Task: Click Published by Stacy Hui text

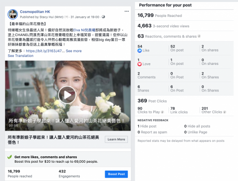Action: click(42, 17)
